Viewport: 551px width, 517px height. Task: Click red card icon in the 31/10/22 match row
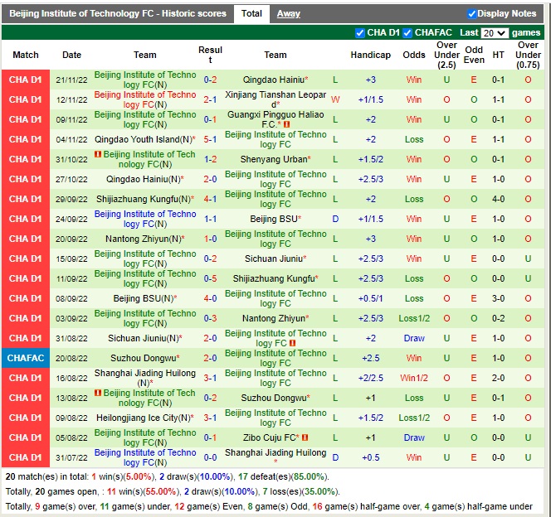97,155
